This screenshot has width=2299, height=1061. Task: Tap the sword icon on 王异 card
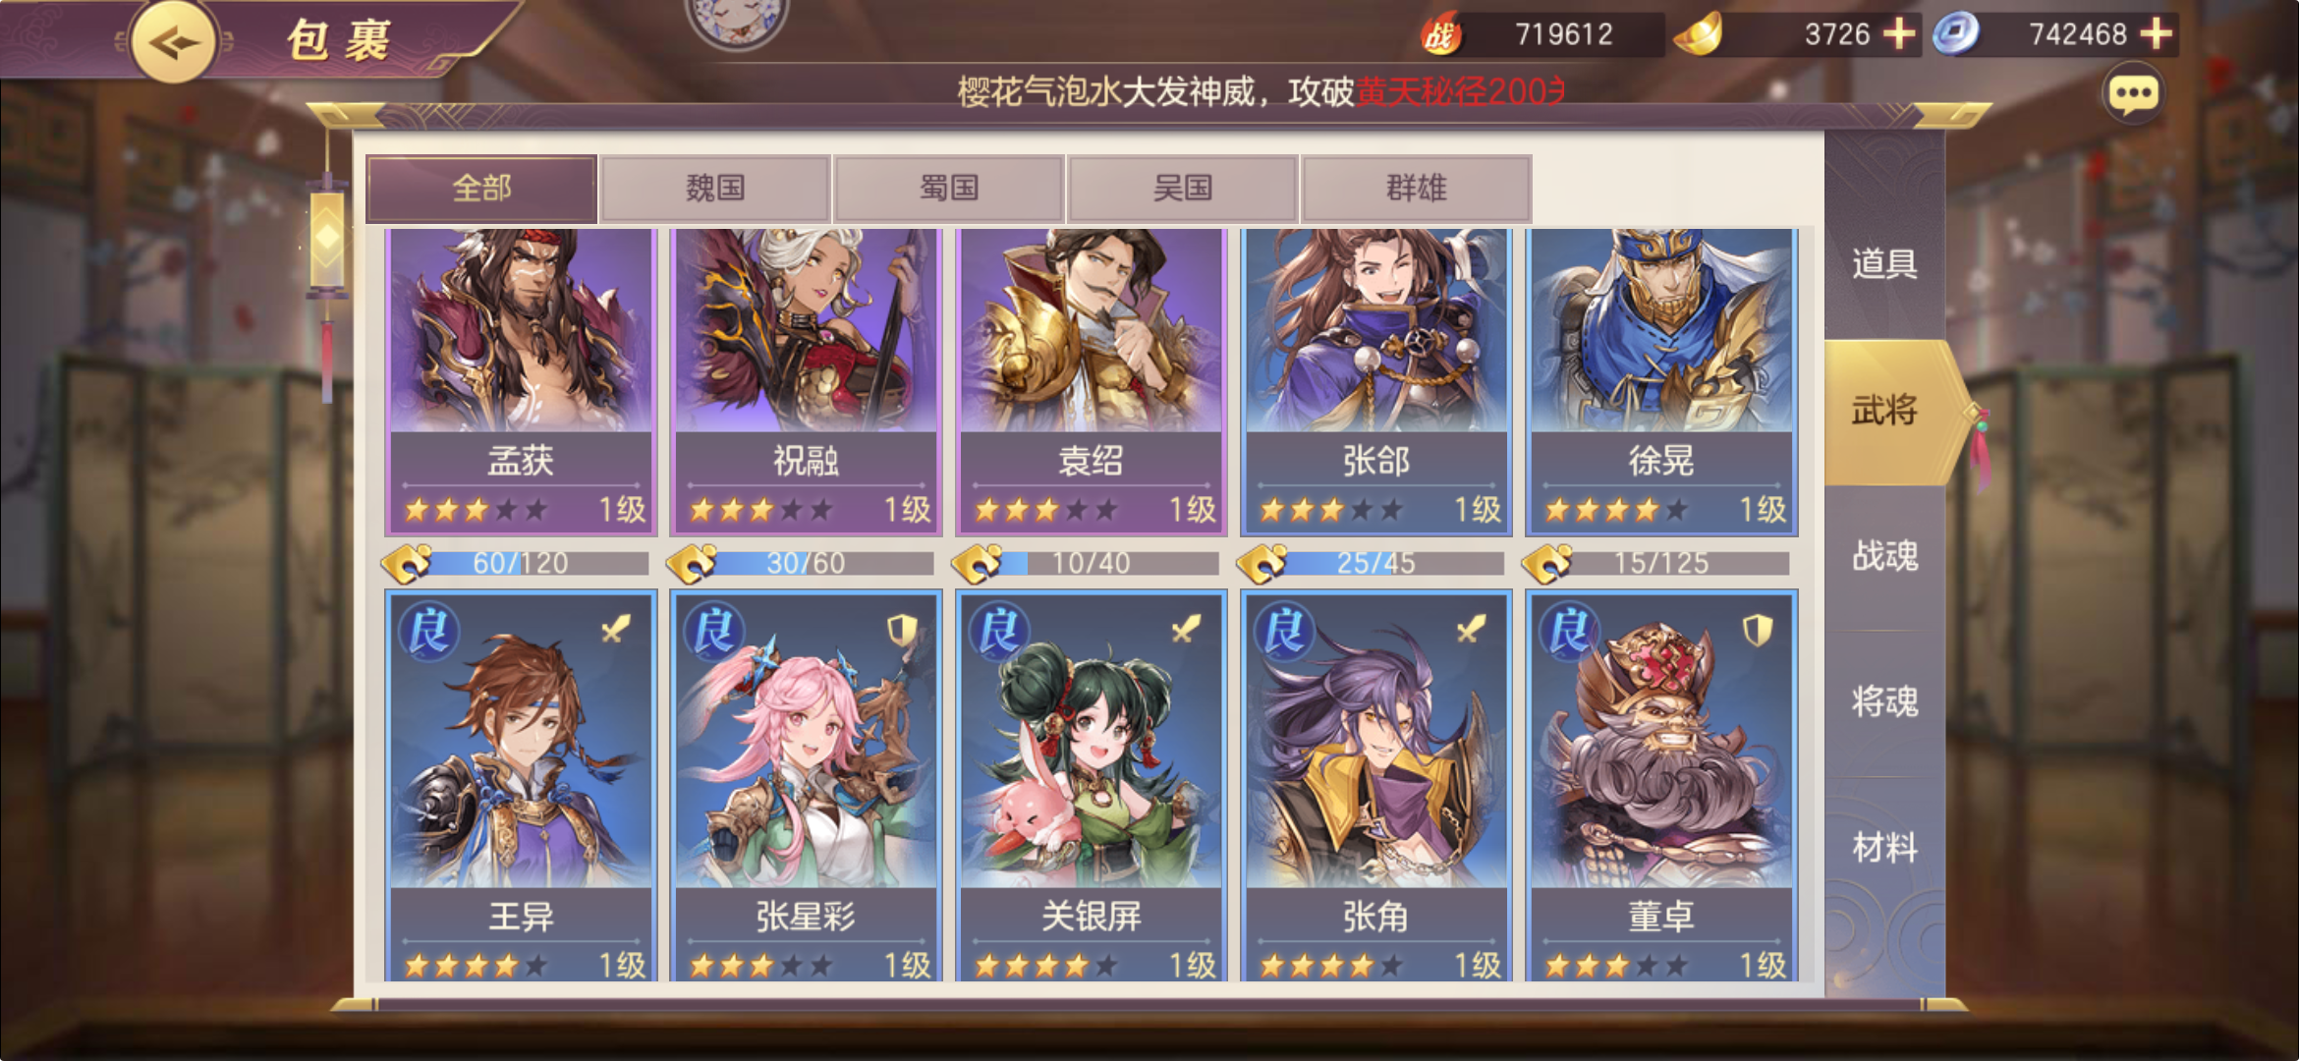click(617, 629)
